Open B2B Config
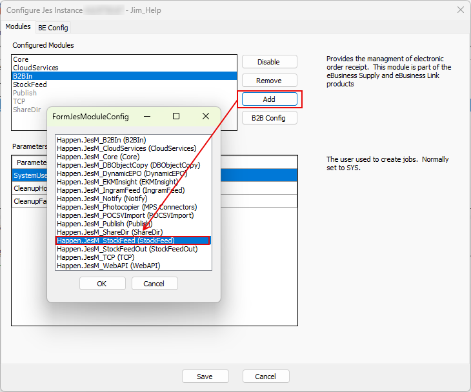 click(270, 118)
